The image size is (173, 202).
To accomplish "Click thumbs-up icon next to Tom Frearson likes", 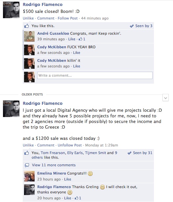I will pos(27,153).
